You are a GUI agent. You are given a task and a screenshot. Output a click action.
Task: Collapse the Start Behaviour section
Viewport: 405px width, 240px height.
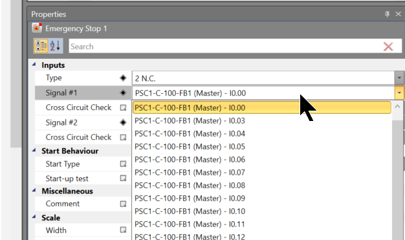tap(34, 150)
